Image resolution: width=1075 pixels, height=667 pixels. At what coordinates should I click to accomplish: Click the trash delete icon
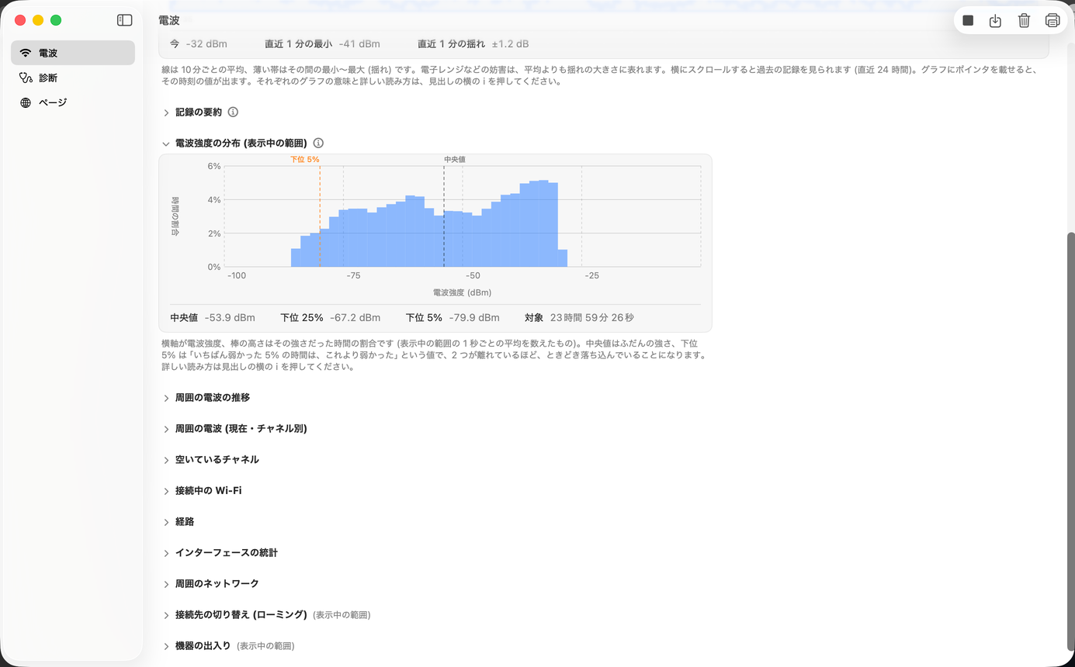click(1024, 21)
